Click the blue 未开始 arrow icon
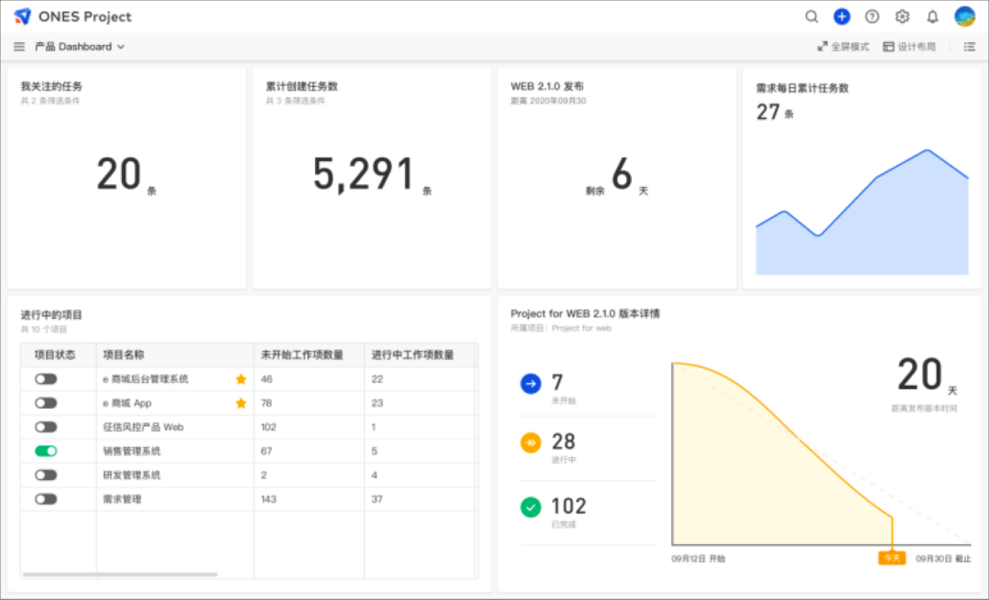 (530, 384)
